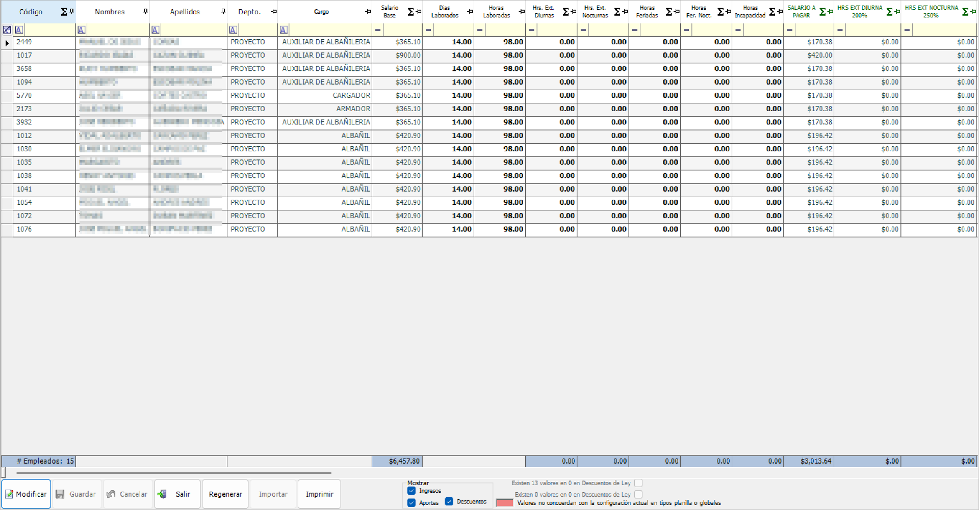979x510 pixels.
Task: Uncheck the Ingresos checkbox
Action: [411, 491]
